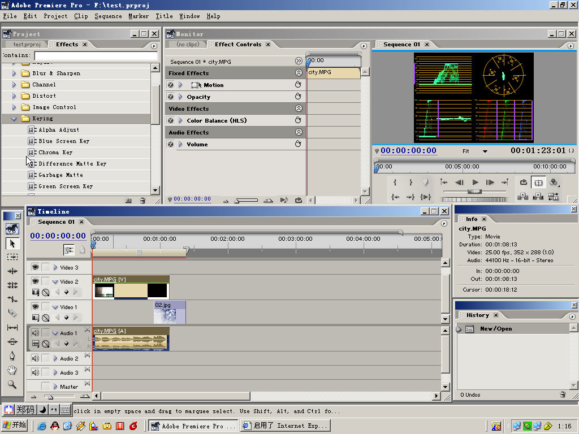Select the New/Open history state
The width and height of the screenshot is (579, 434).
click(x=495, y=329)
